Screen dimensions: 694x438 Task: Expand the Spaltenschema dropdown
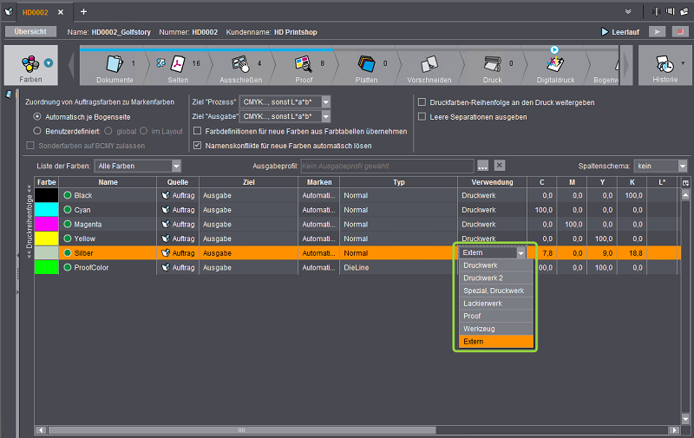[659, 166]
